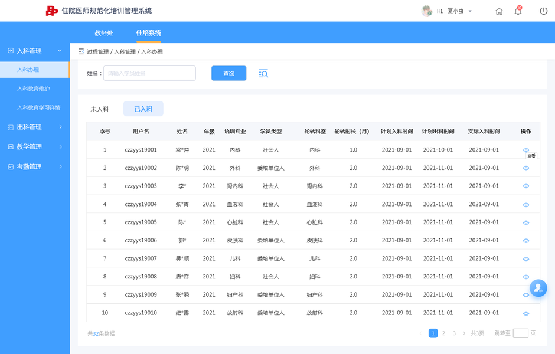Focus the 跳转至 page jump input
The height and width of the screenshot is (354, 555).
[520, 333]
